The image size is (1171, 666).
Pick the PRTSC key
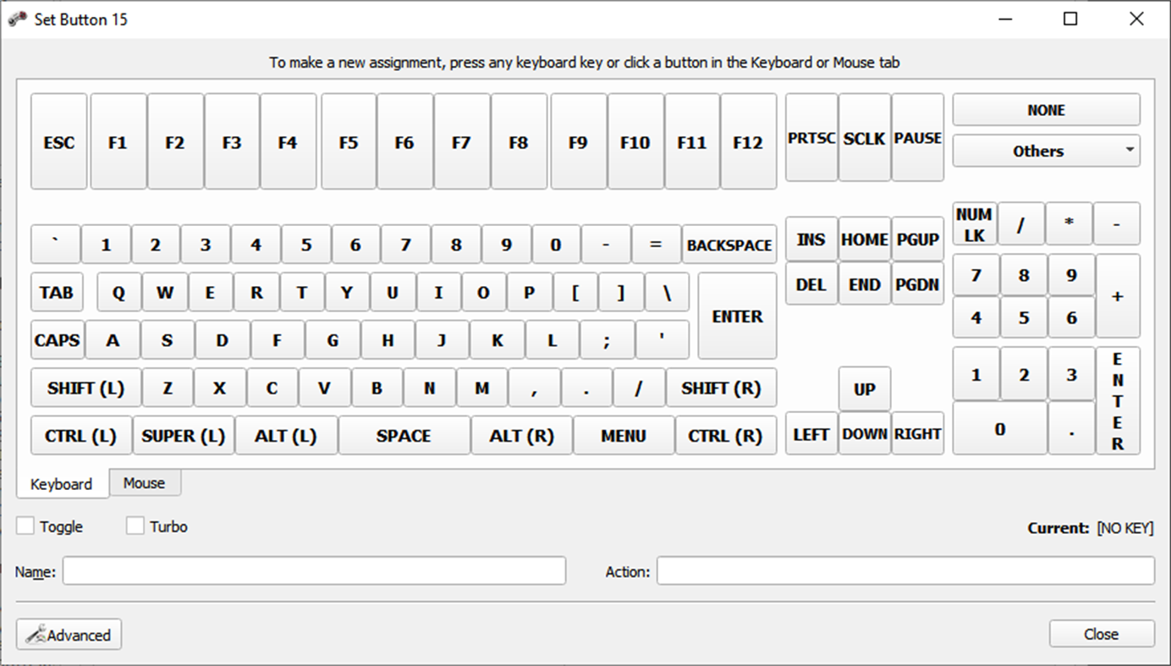pos(811,139)
